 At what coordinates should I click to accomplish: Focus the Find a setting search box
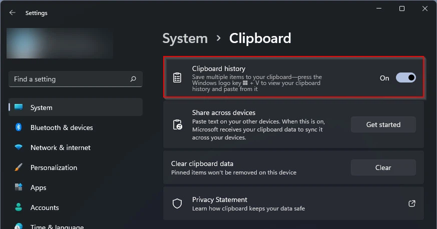point(70,79)
